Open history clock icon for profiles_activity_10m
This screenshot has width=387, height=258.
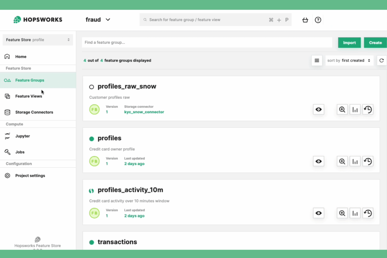(368, 213)
